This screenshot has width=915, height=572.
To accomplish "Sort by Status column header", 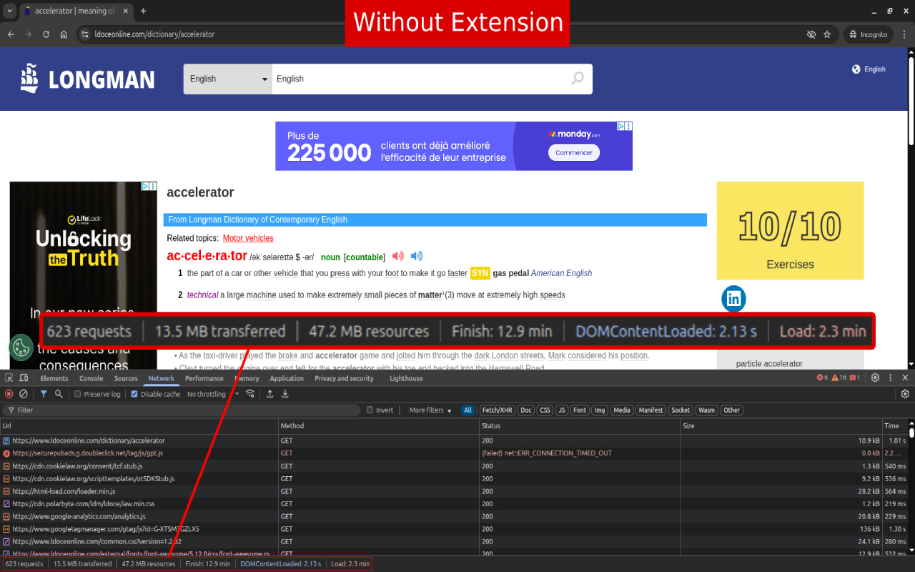I will pos(579,426).
